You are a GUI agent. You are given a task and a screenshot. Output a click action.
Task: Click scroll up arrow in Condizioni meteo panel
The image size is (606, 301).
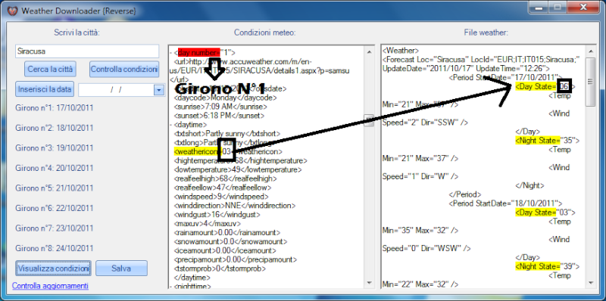click(369, 51)
